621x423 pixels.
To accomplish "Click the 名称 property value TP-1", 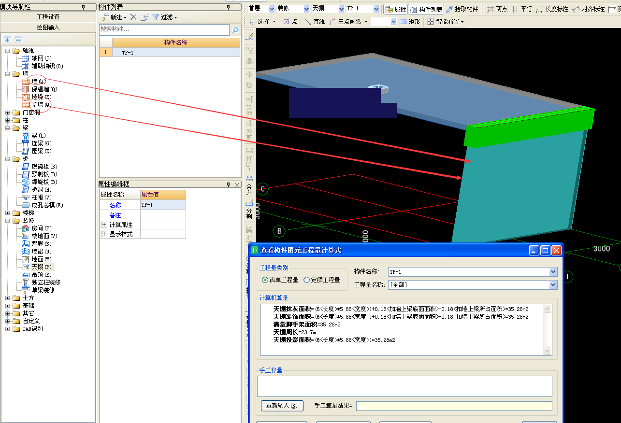I will coord(163,205).
